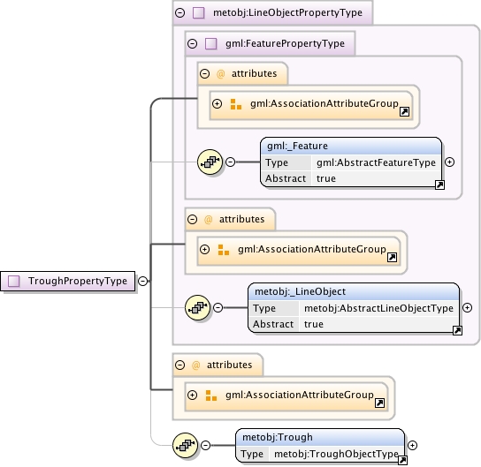Collapse attributes group above metobj:_LineObject
Screen dimensions: 481x467
coord(193,219)
